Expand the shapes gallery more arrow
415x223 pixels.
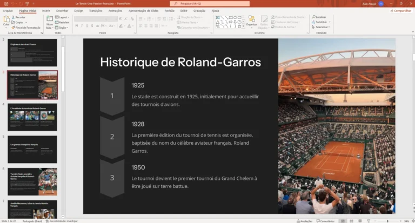[244, 26]
